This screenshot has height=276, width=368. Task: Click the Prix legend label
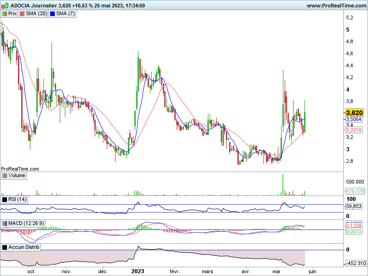(12, 14)
